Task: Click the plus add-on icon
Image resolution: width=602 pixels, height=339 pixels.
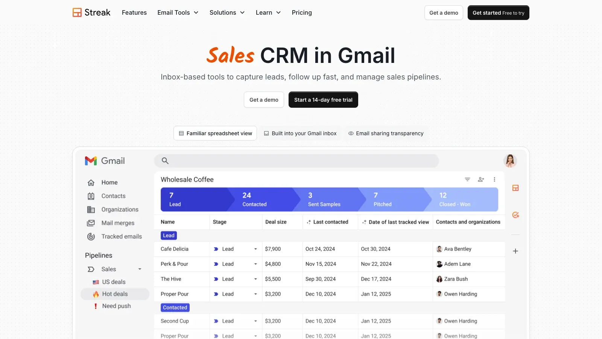Action: coord(515,251)
